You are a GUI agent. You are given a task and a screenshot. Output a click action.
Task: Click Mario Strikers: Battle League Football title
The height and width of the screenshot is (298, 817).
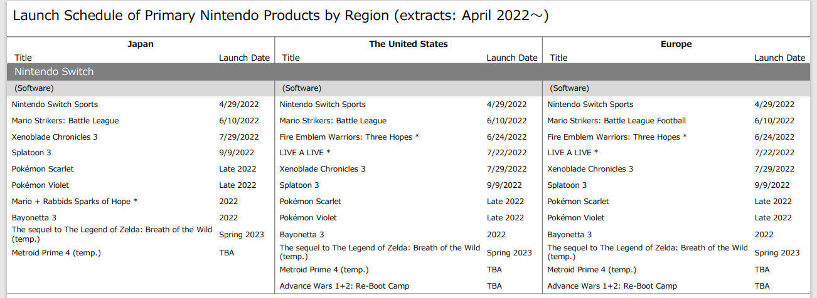pyautogui.click(x=617, y=121)
